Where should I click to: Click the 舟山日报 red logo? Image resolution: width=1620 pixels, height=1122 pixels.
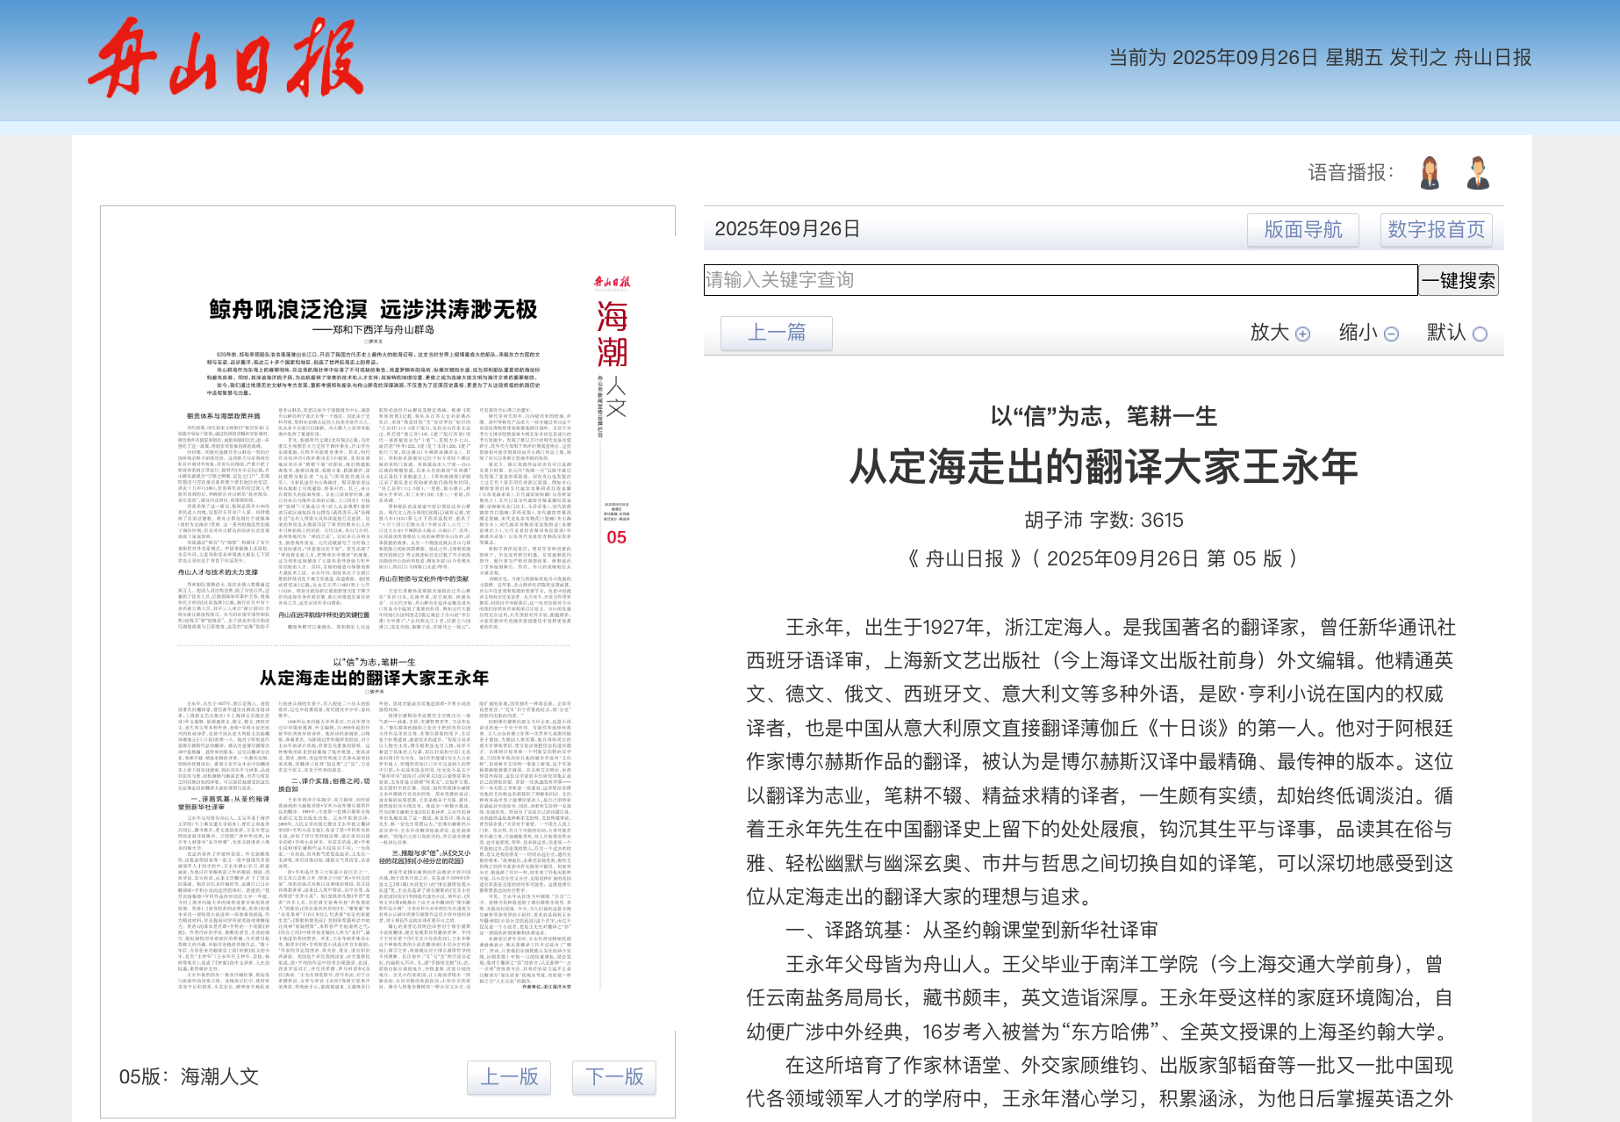226,58
